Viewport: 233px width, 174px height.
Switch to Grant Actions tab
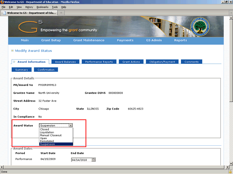[x=131, y=62]
